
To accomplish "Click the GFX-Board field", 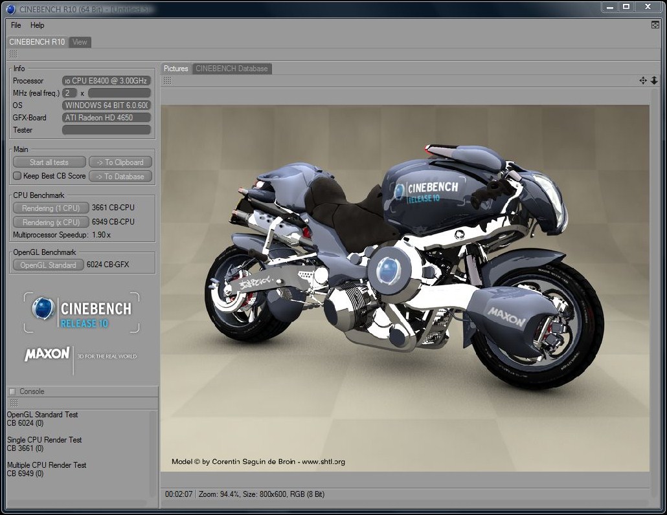I will click(x=106, y=117).
